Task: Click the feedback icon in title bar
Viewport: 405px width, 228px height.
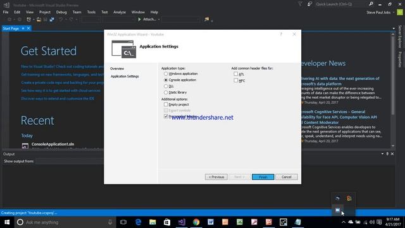Action: (x=309, y=4)
